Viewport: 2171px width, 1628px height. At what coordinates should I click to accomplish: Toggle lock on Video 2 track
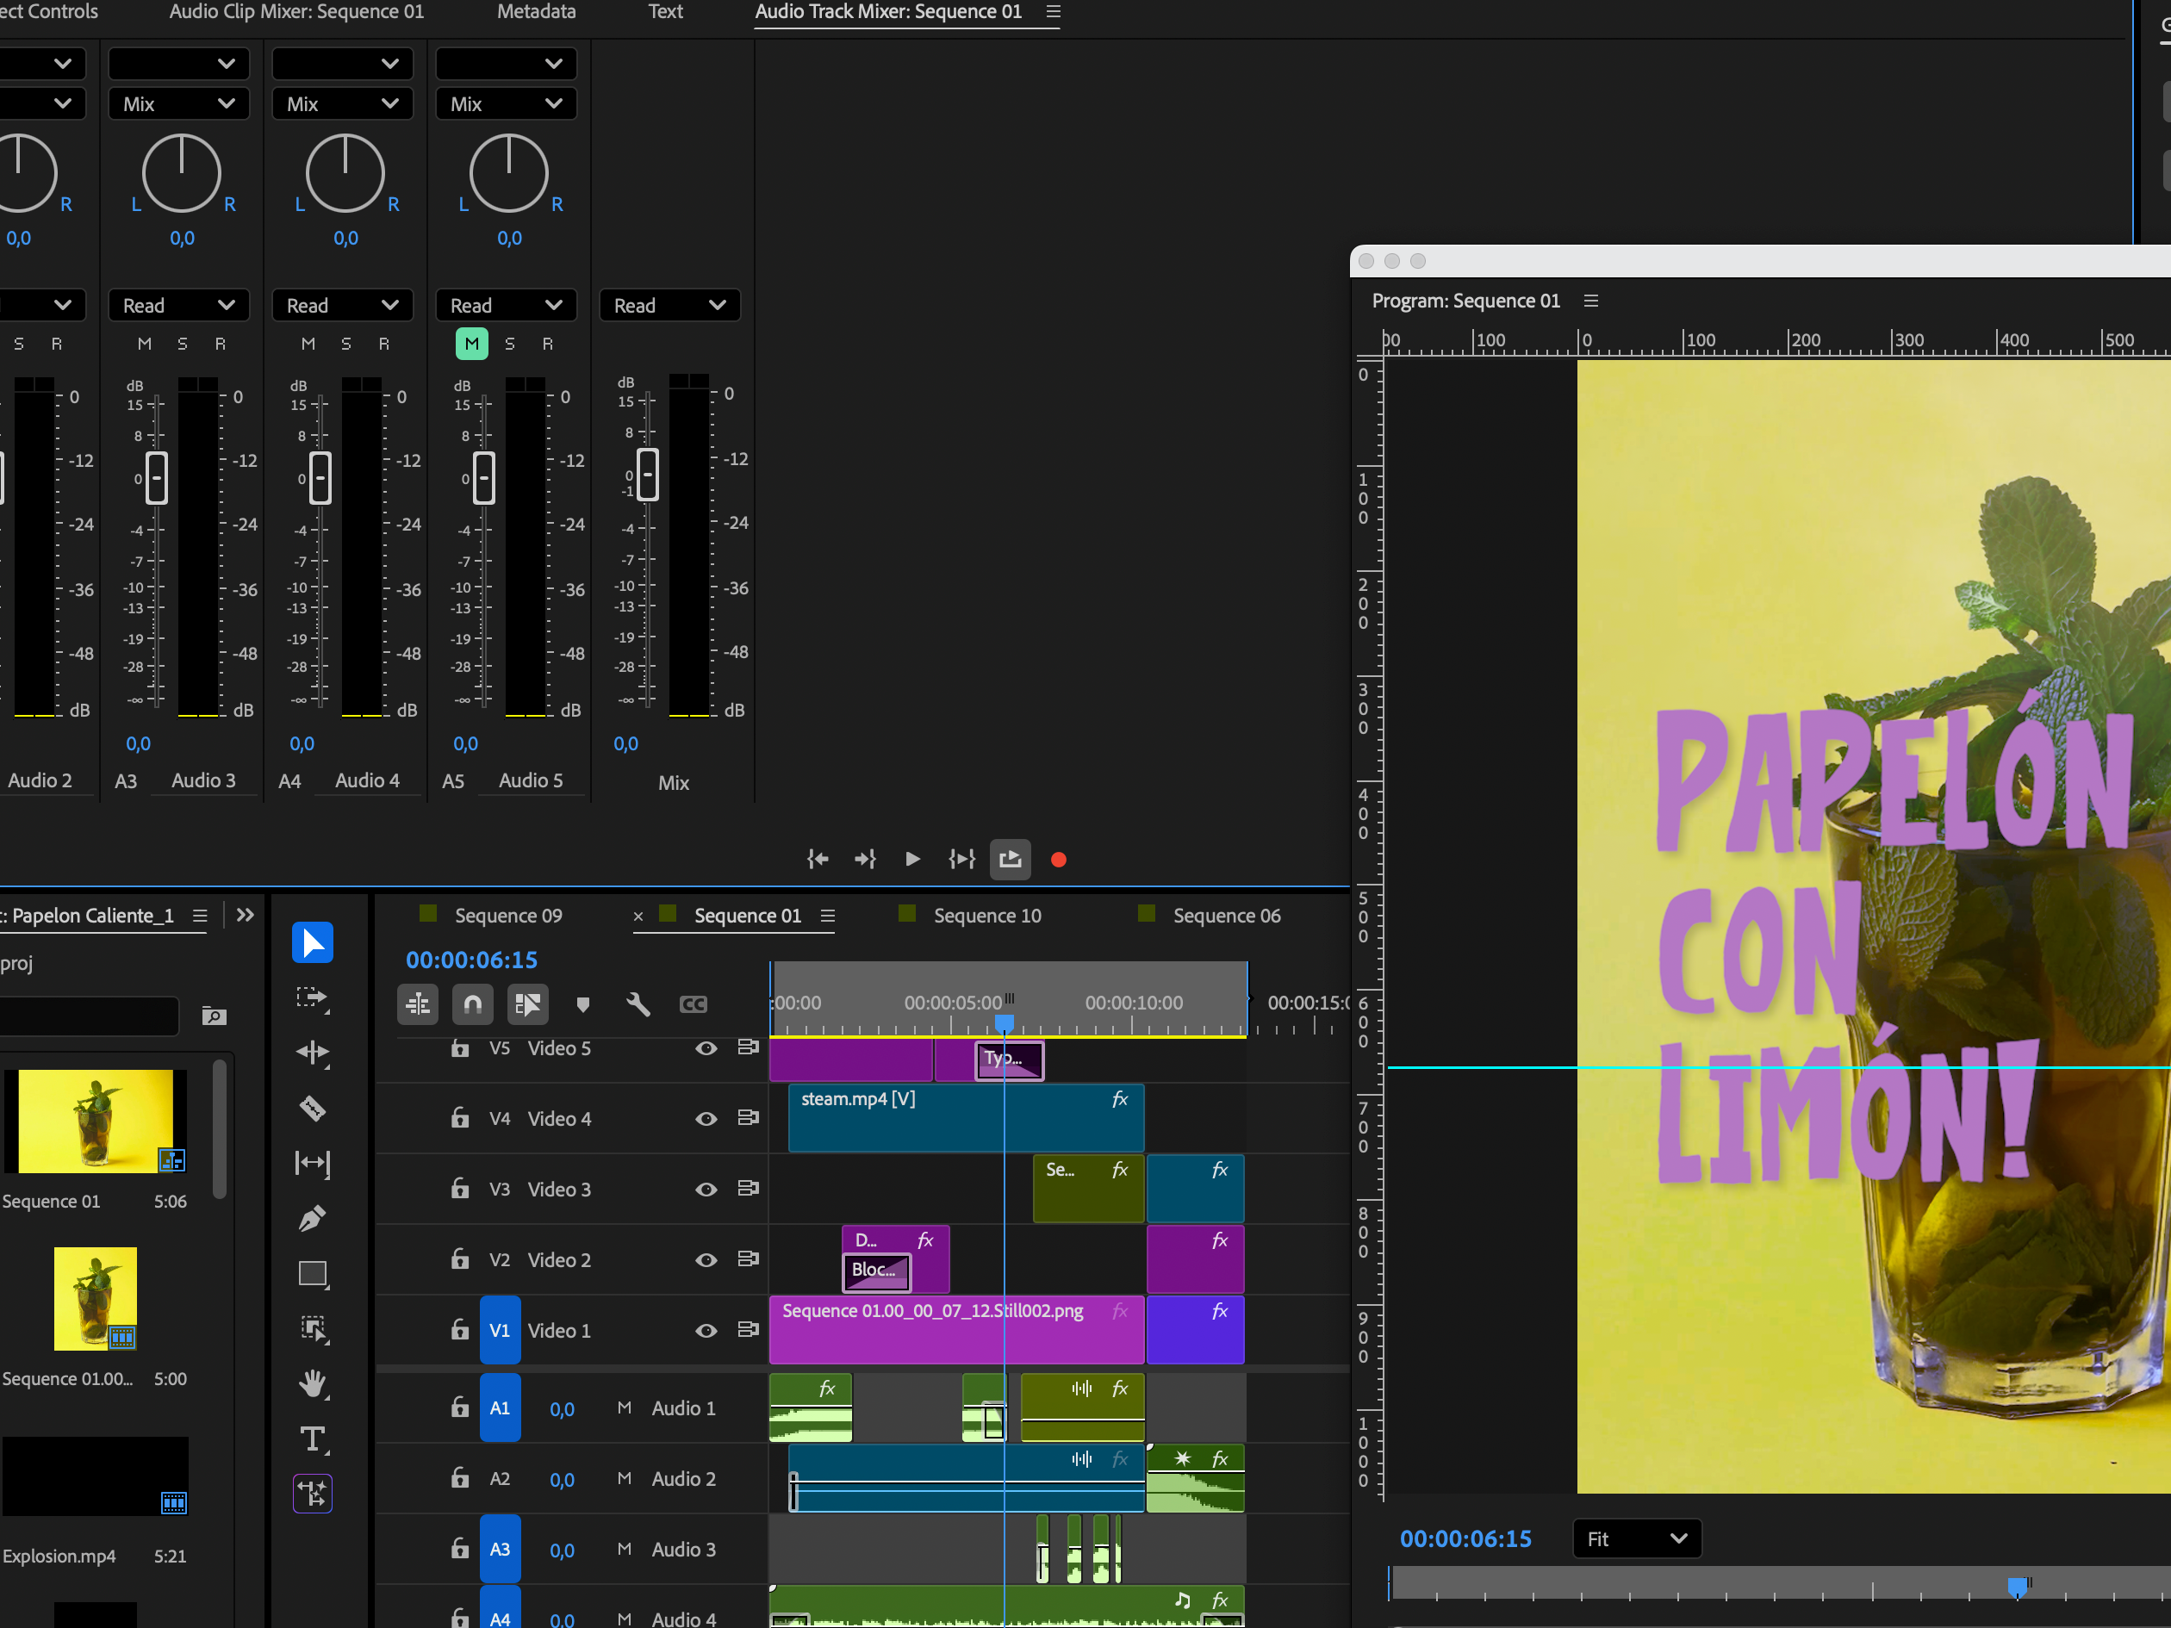459,1259
